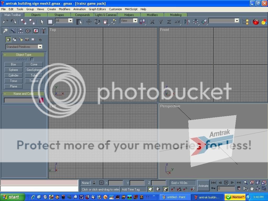
Task: Toggle the percent snap magnet
Action: click(x=185, y=189)
